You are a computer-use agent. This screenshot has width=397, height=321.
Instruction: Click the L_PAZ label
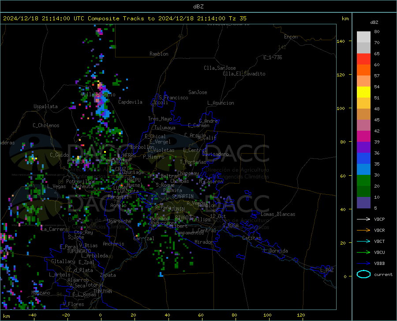[327, 270]
